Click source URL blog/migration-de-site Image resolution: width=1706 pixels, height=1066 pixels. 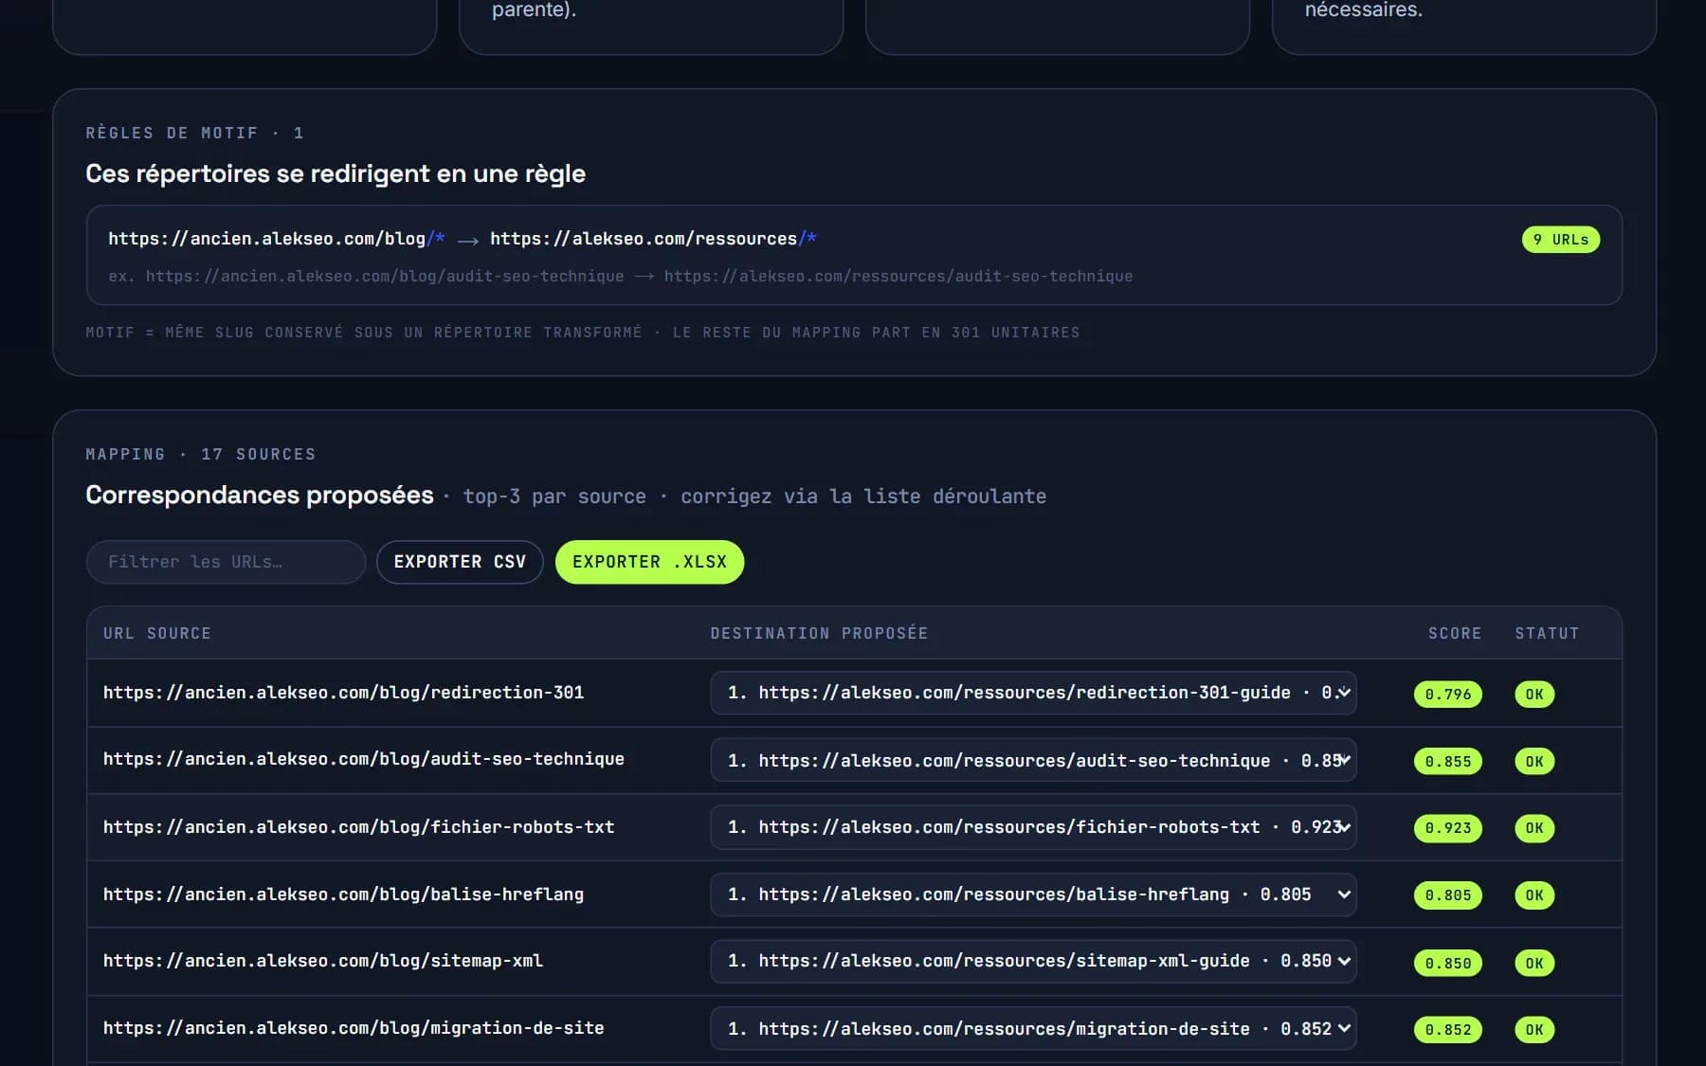354,1028
